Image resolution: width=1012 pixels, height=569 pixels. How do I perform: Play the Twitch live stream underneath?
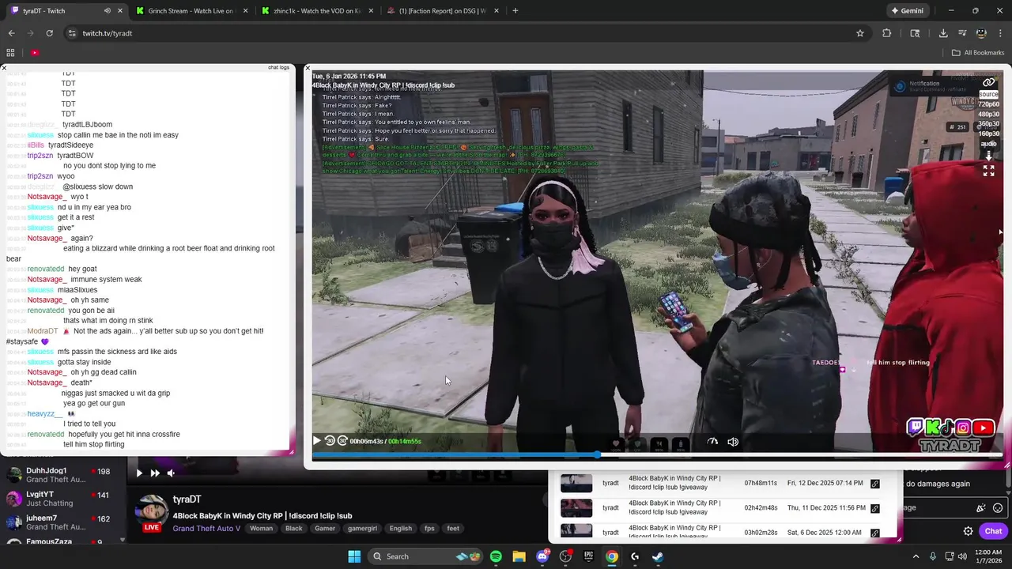tap(138, 473)
